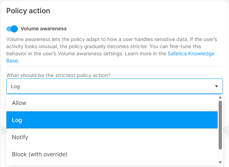Image resolution: width=229 pixels, height=167 pixels.
Task: Choose Block (with override) option
Action: tap(40, 154)
